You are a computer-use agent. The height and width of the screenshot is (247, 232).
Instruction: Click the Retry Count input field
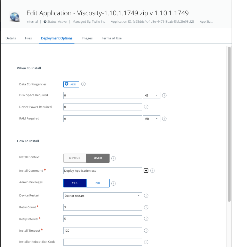pos(103,207)
